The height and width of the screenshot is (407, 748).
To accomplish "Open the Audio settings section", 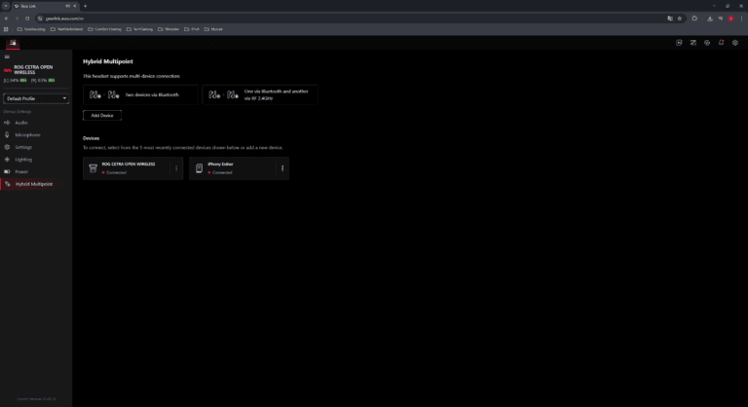I will (x=21, y=123).
